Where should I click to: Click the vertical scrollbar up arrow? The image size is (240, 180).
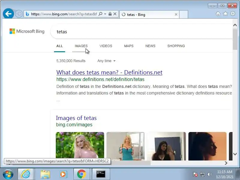pos(235,25)
